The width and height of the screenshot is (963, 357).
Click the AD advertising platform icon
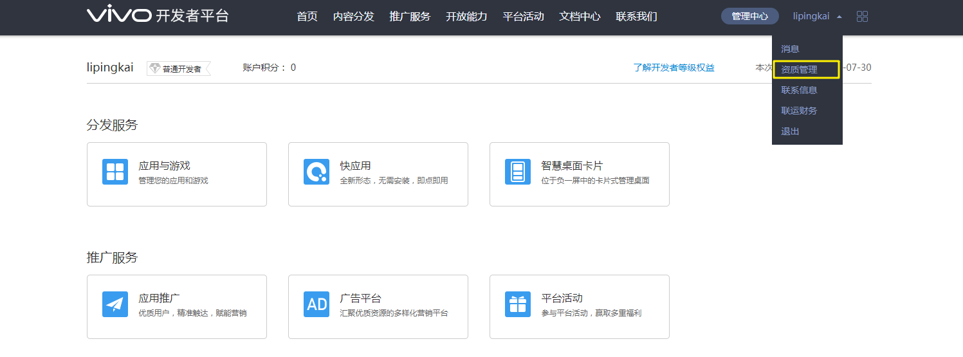pyautogui.click(x=316, y=304)
